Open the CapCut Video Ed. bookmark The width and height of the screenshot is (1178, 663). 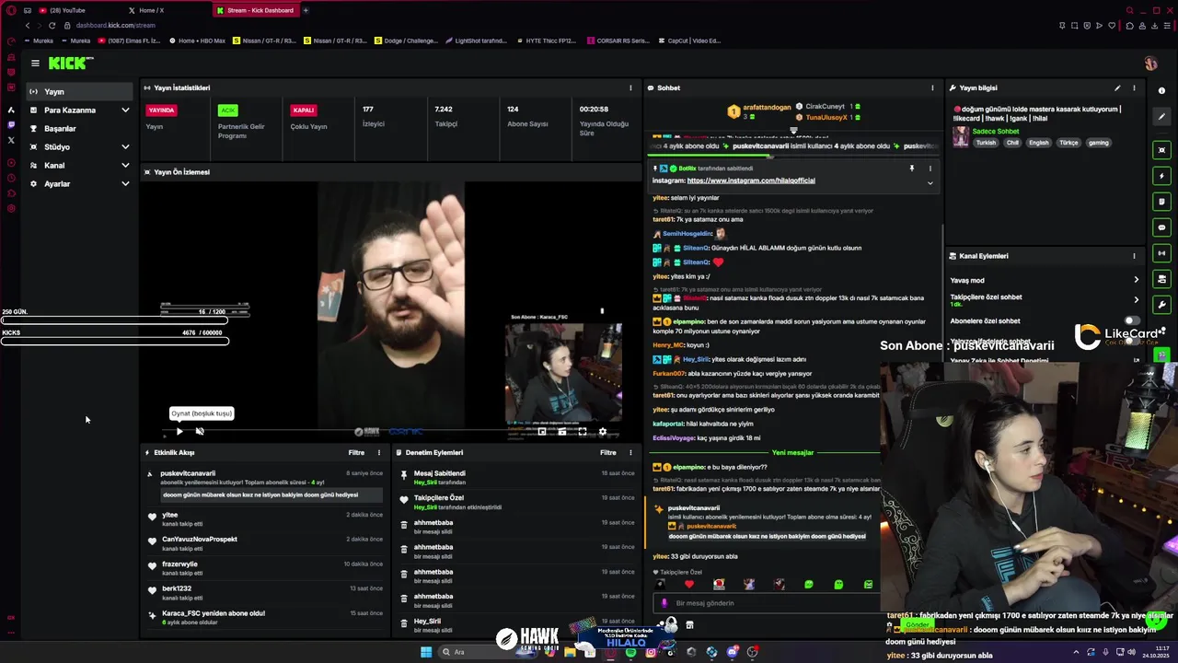click(689, 41)
